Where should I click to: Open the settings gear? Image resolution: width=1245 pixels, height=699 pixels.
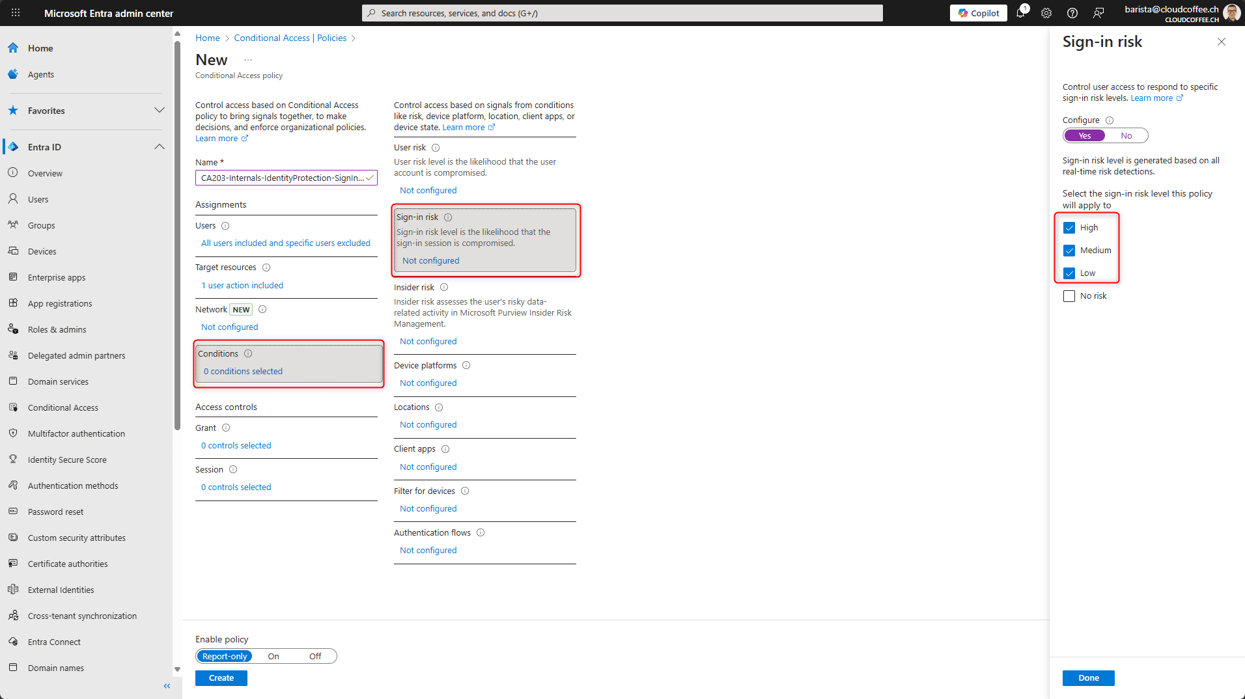pos(1046,13)
